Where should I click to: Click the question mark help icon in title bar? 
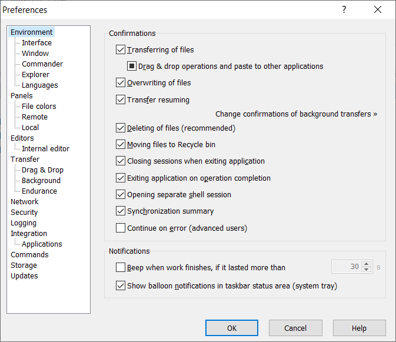[x=344, y=10]
